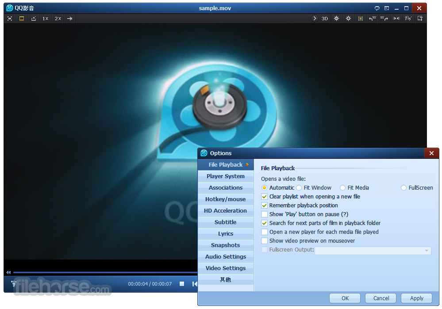The height and width of the screenshot is (309, 442).
Task: Rotate video 90° counterclockwise
Action: 373,19
